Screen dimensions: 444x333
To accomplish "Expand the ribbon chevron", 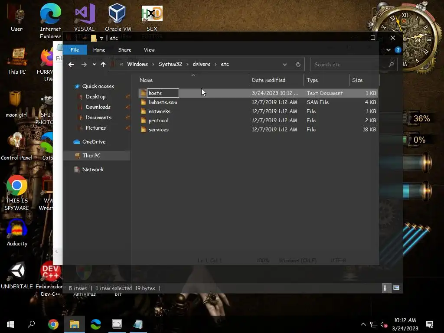I will [388, 50].
